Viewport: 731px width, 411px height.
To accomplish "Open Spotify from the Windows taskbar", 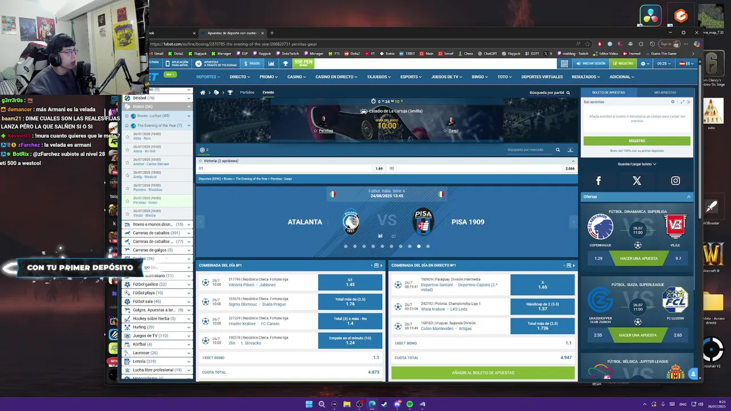I will point(409,404).
